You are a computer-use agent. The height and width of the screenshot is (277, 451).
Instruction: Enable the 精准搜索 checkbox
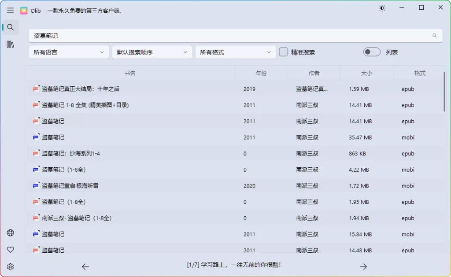[284, 52]
